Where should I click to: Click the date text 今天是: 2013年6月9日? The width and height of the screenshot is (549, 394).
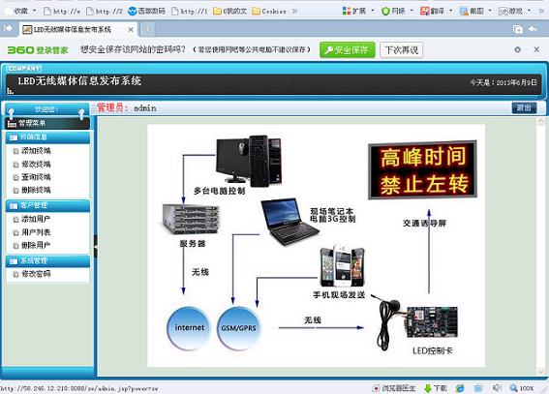pos(503,82)
